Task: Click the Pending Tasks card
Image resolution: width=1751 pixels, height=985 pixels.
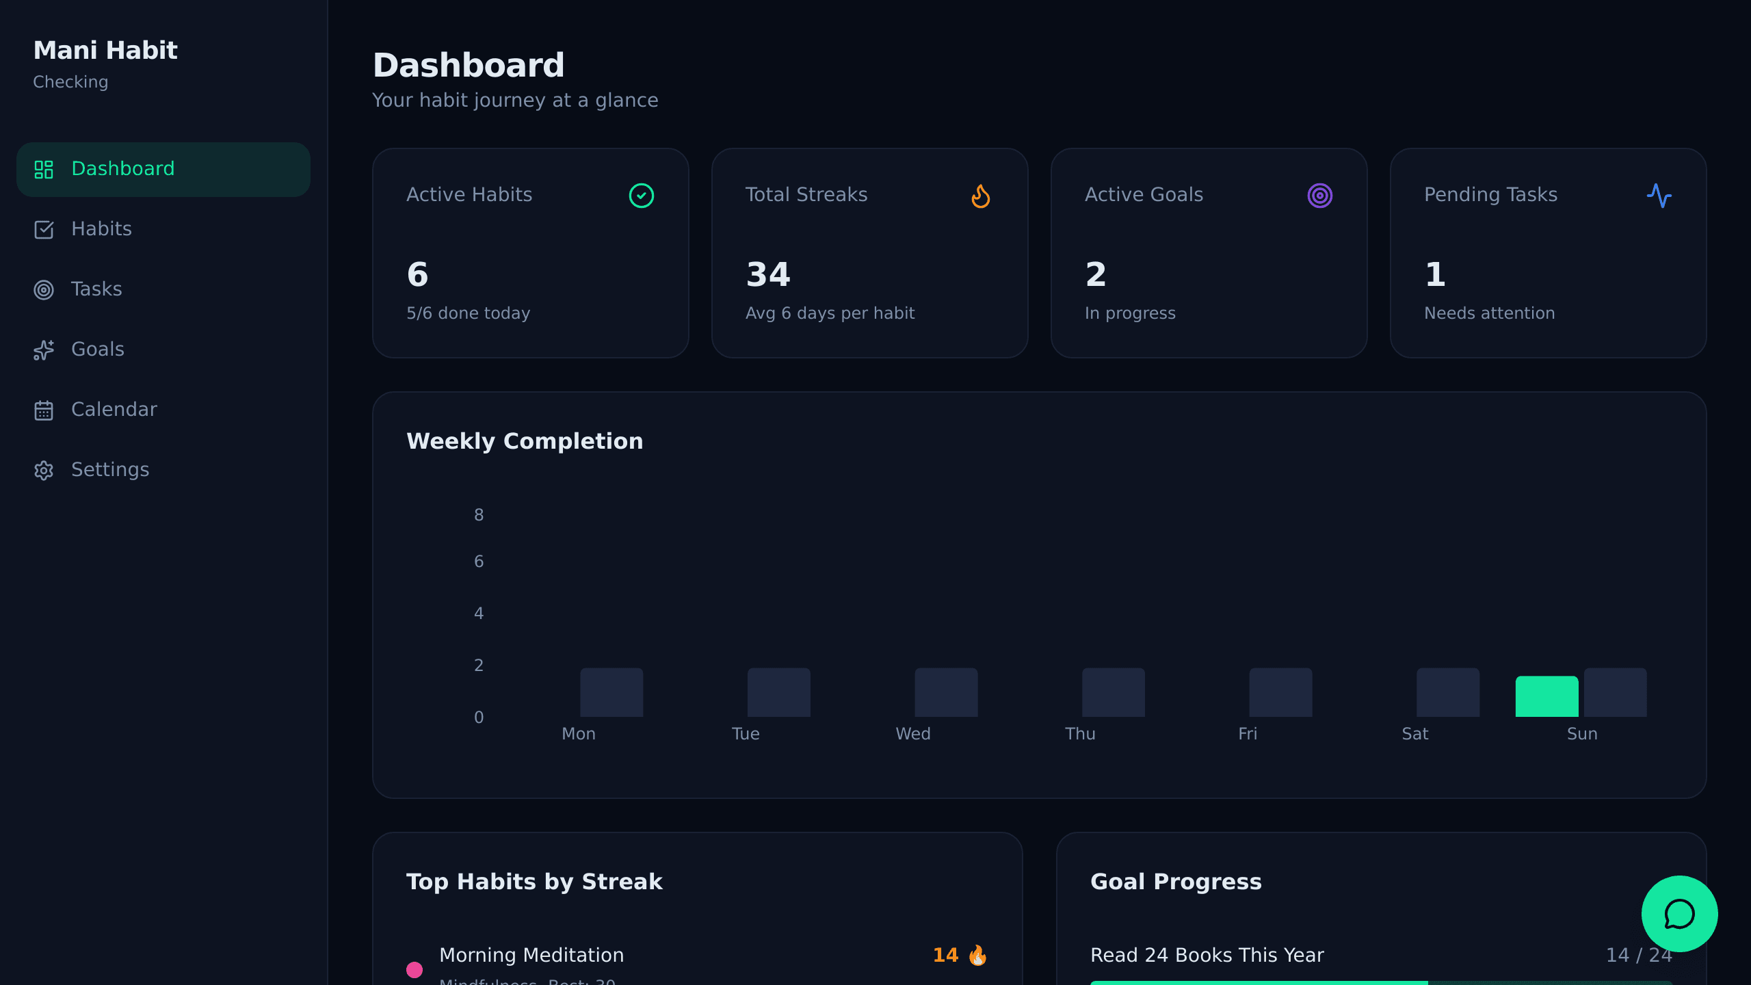Action: click(x=1548, y=253)
